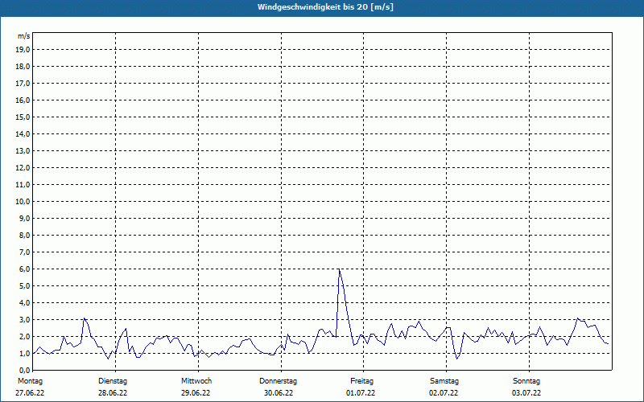Click the 'm/s' unit label
The height and width of the screenshot is (402, 644).
coord(24,36)
